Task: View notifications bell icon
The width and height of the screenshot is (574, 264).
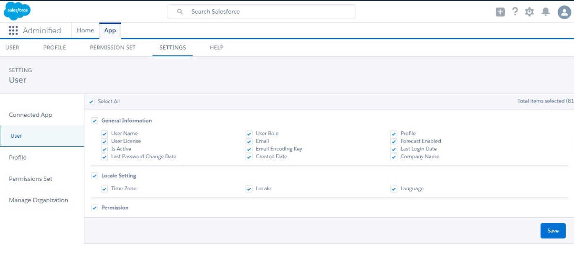Action: pyautogui.click(x=545, y=12)
